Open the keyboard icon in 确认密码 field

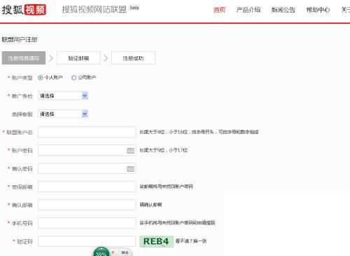130,169
